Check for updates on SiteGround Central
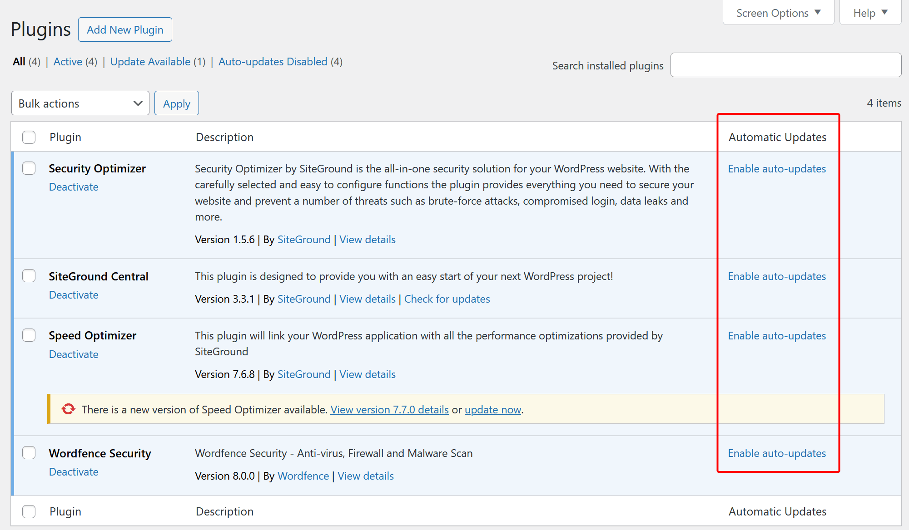This screenshot has width=909, height=530. [447, 299]
